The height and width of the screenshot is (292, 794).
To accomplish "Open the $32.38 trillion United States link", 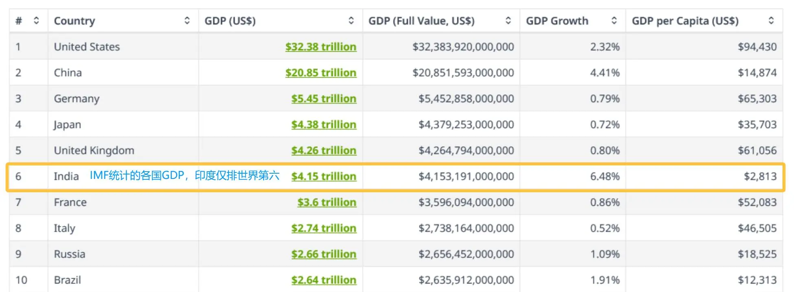I will point(321,47).
